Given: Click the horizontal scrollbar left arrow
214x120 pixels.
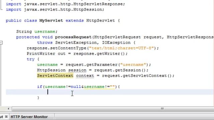Looking at the screenshot, I should click(x=8, y=109).
